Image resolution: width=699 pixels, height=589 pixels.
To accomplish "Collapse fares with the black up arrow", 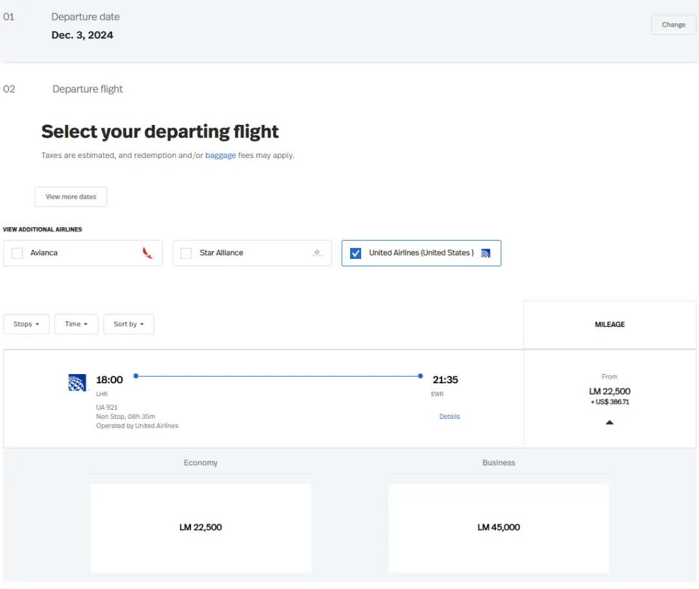I will tap(610, 422).
